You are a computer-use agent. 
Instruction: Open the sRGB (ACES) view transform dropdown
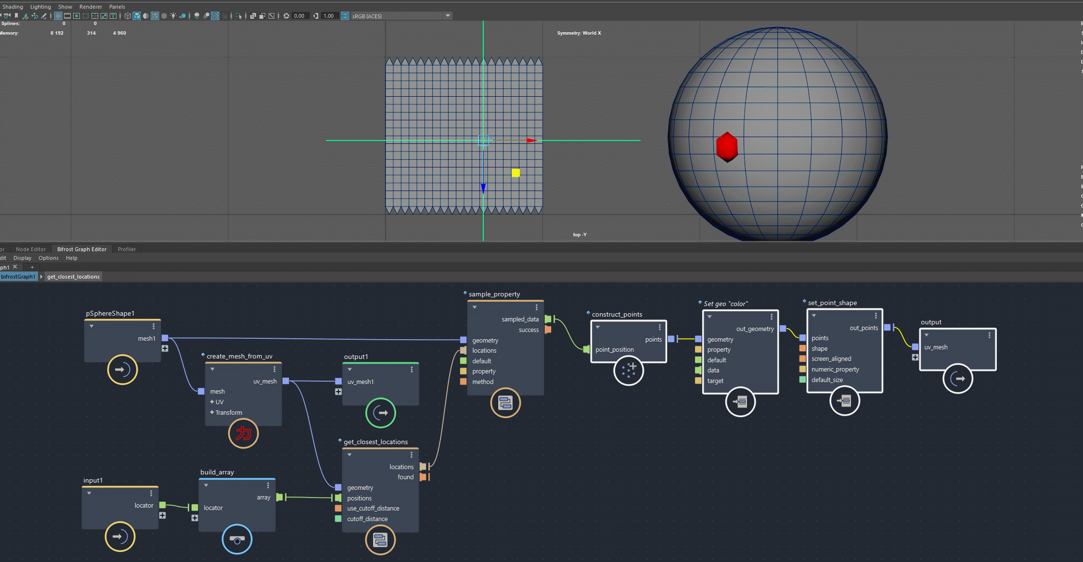tap(447, 15)
